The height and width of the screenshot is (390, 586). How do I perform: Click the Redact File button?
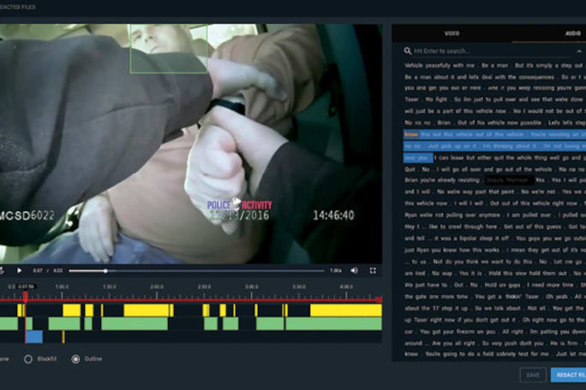click(x=569, y=375)
